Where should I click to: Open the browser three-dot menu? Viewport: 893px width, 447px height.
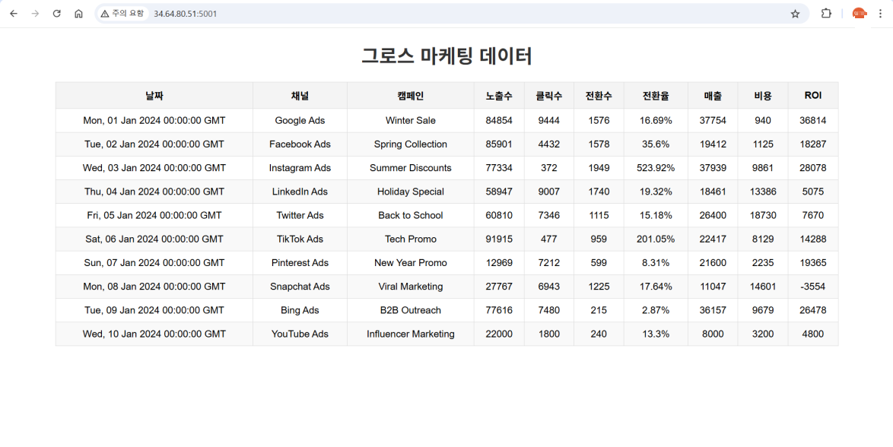881,14
